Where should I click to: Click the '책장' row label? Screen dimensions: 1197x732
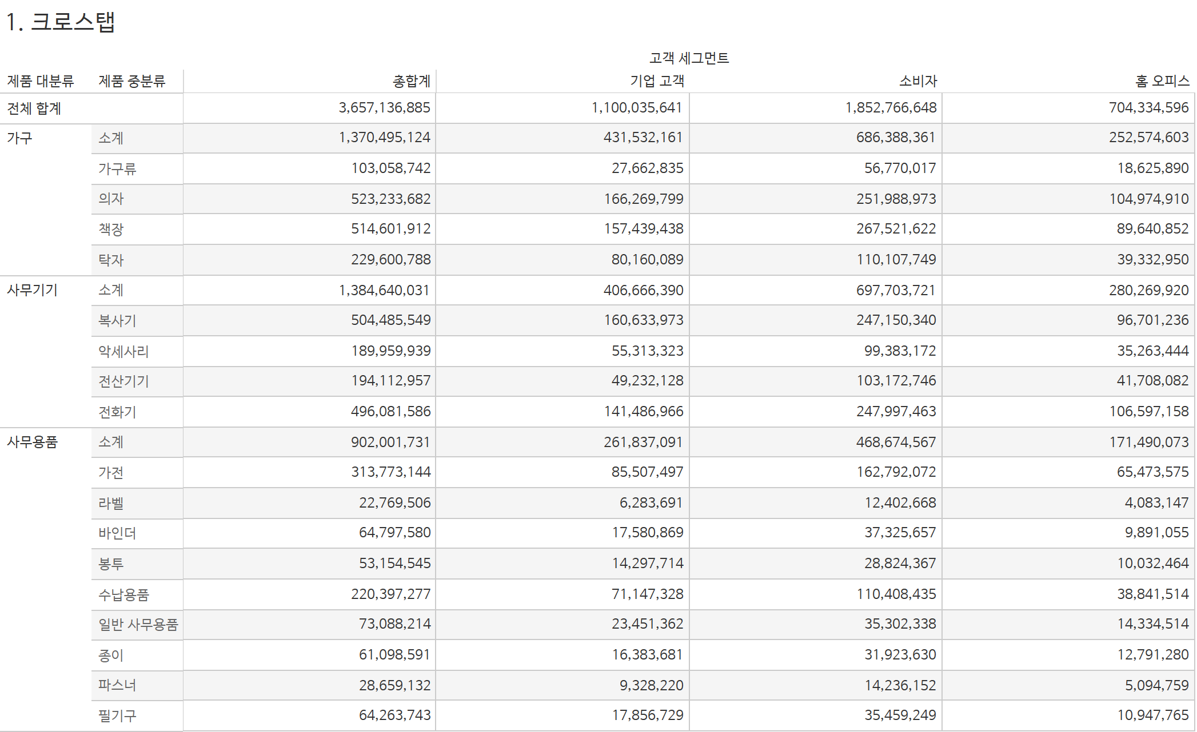[x=111, y=230]
